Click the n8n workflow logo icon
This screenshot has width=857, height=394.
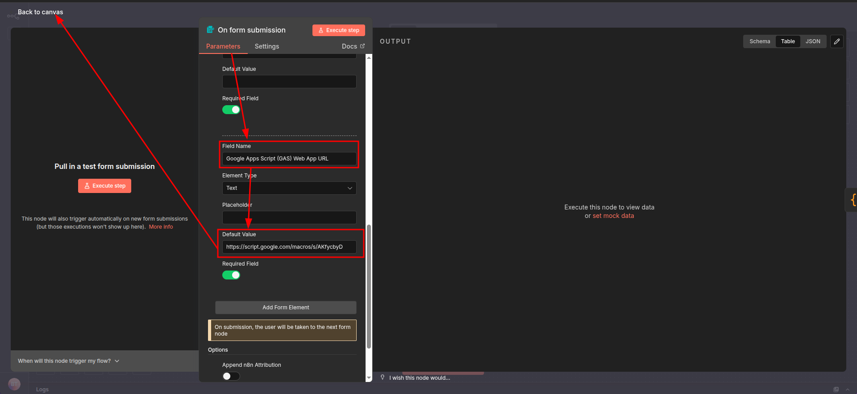coord(12,16)
